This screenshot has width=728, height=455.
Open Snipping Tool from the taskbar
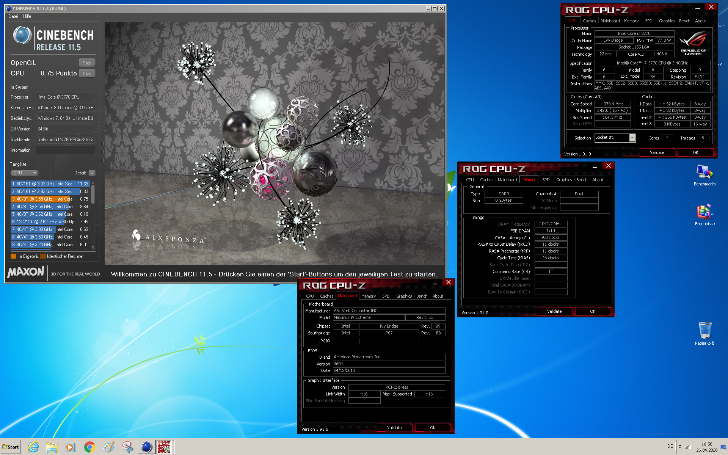coord(127,447)
